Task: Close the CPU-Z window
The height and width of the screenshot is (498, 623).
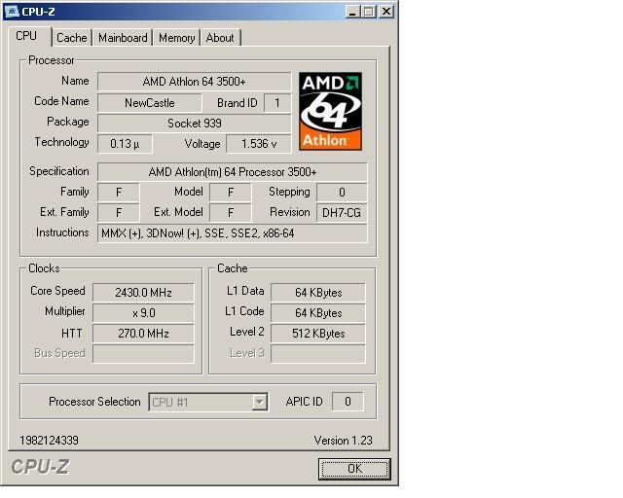Action: [386, 11]
